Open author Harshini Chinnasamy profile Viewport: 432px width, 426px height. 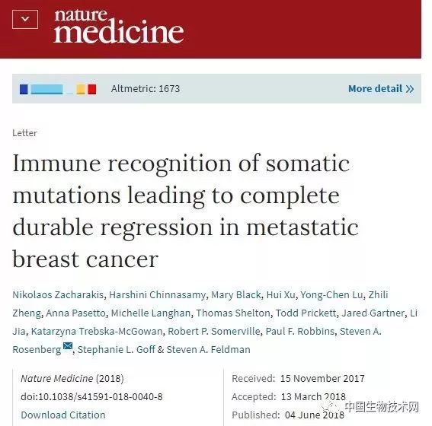pyautogui.click(x=157, y=295)
